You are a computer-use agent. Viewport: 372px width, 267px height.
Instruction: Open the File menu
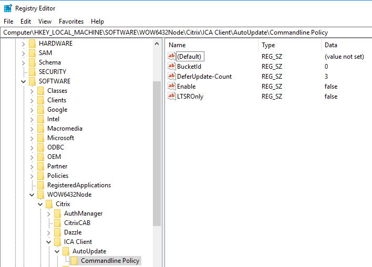(x=8, y=22)
